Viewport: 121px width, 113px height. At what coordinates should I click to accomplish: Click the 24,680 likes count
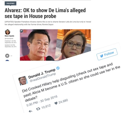(x=63, y=101)
